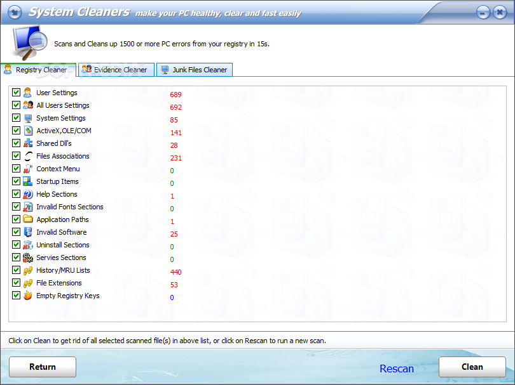Click the Return button

pyautogui.click(x=43, y=367)
